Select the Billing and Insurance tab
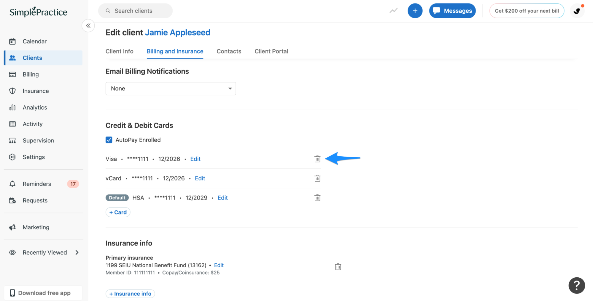The height and width of the screenshot is (301, 593). pos(175,51)
